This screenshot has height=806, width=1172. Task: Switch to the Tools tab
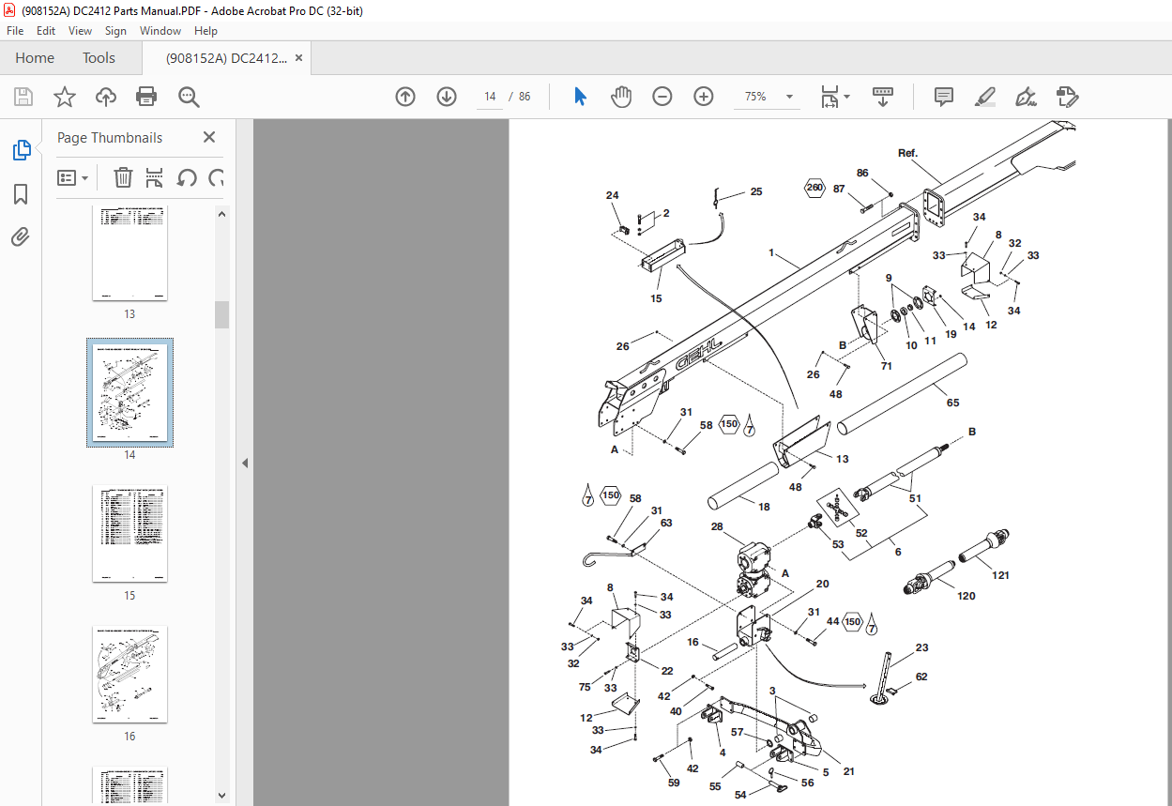click(99, 58)
